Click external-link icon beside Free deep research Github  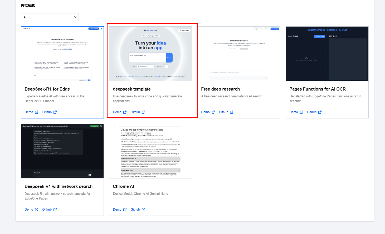click(232, 112)
